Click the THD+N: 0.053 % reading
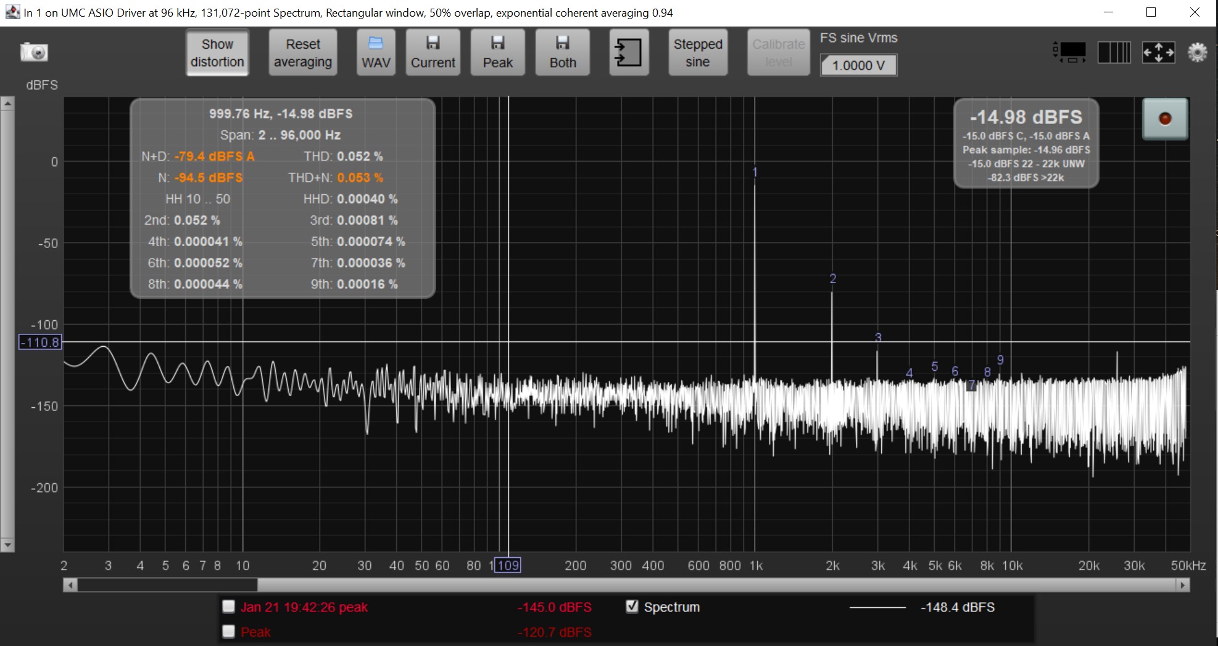 tap(336, 178)
